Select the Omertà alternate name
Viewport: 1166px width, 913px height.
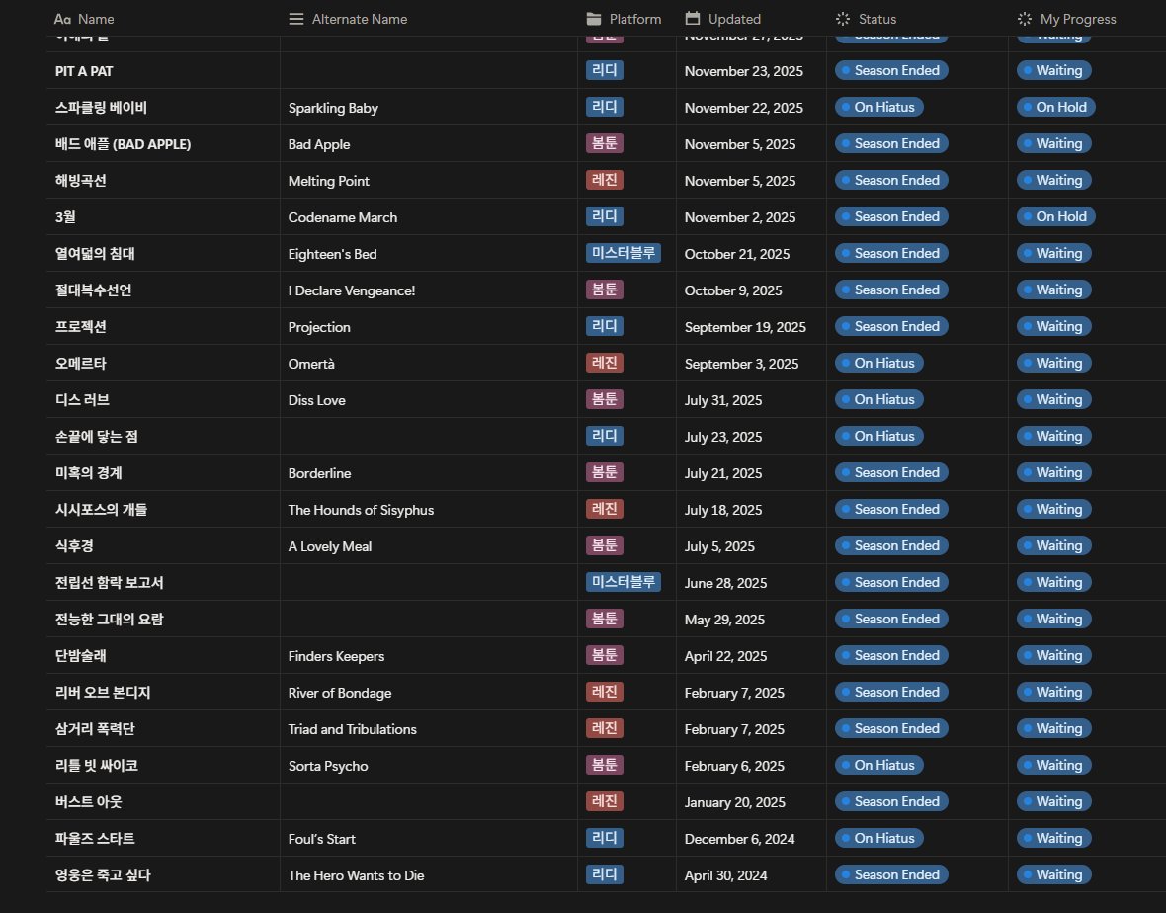point(311,364)
